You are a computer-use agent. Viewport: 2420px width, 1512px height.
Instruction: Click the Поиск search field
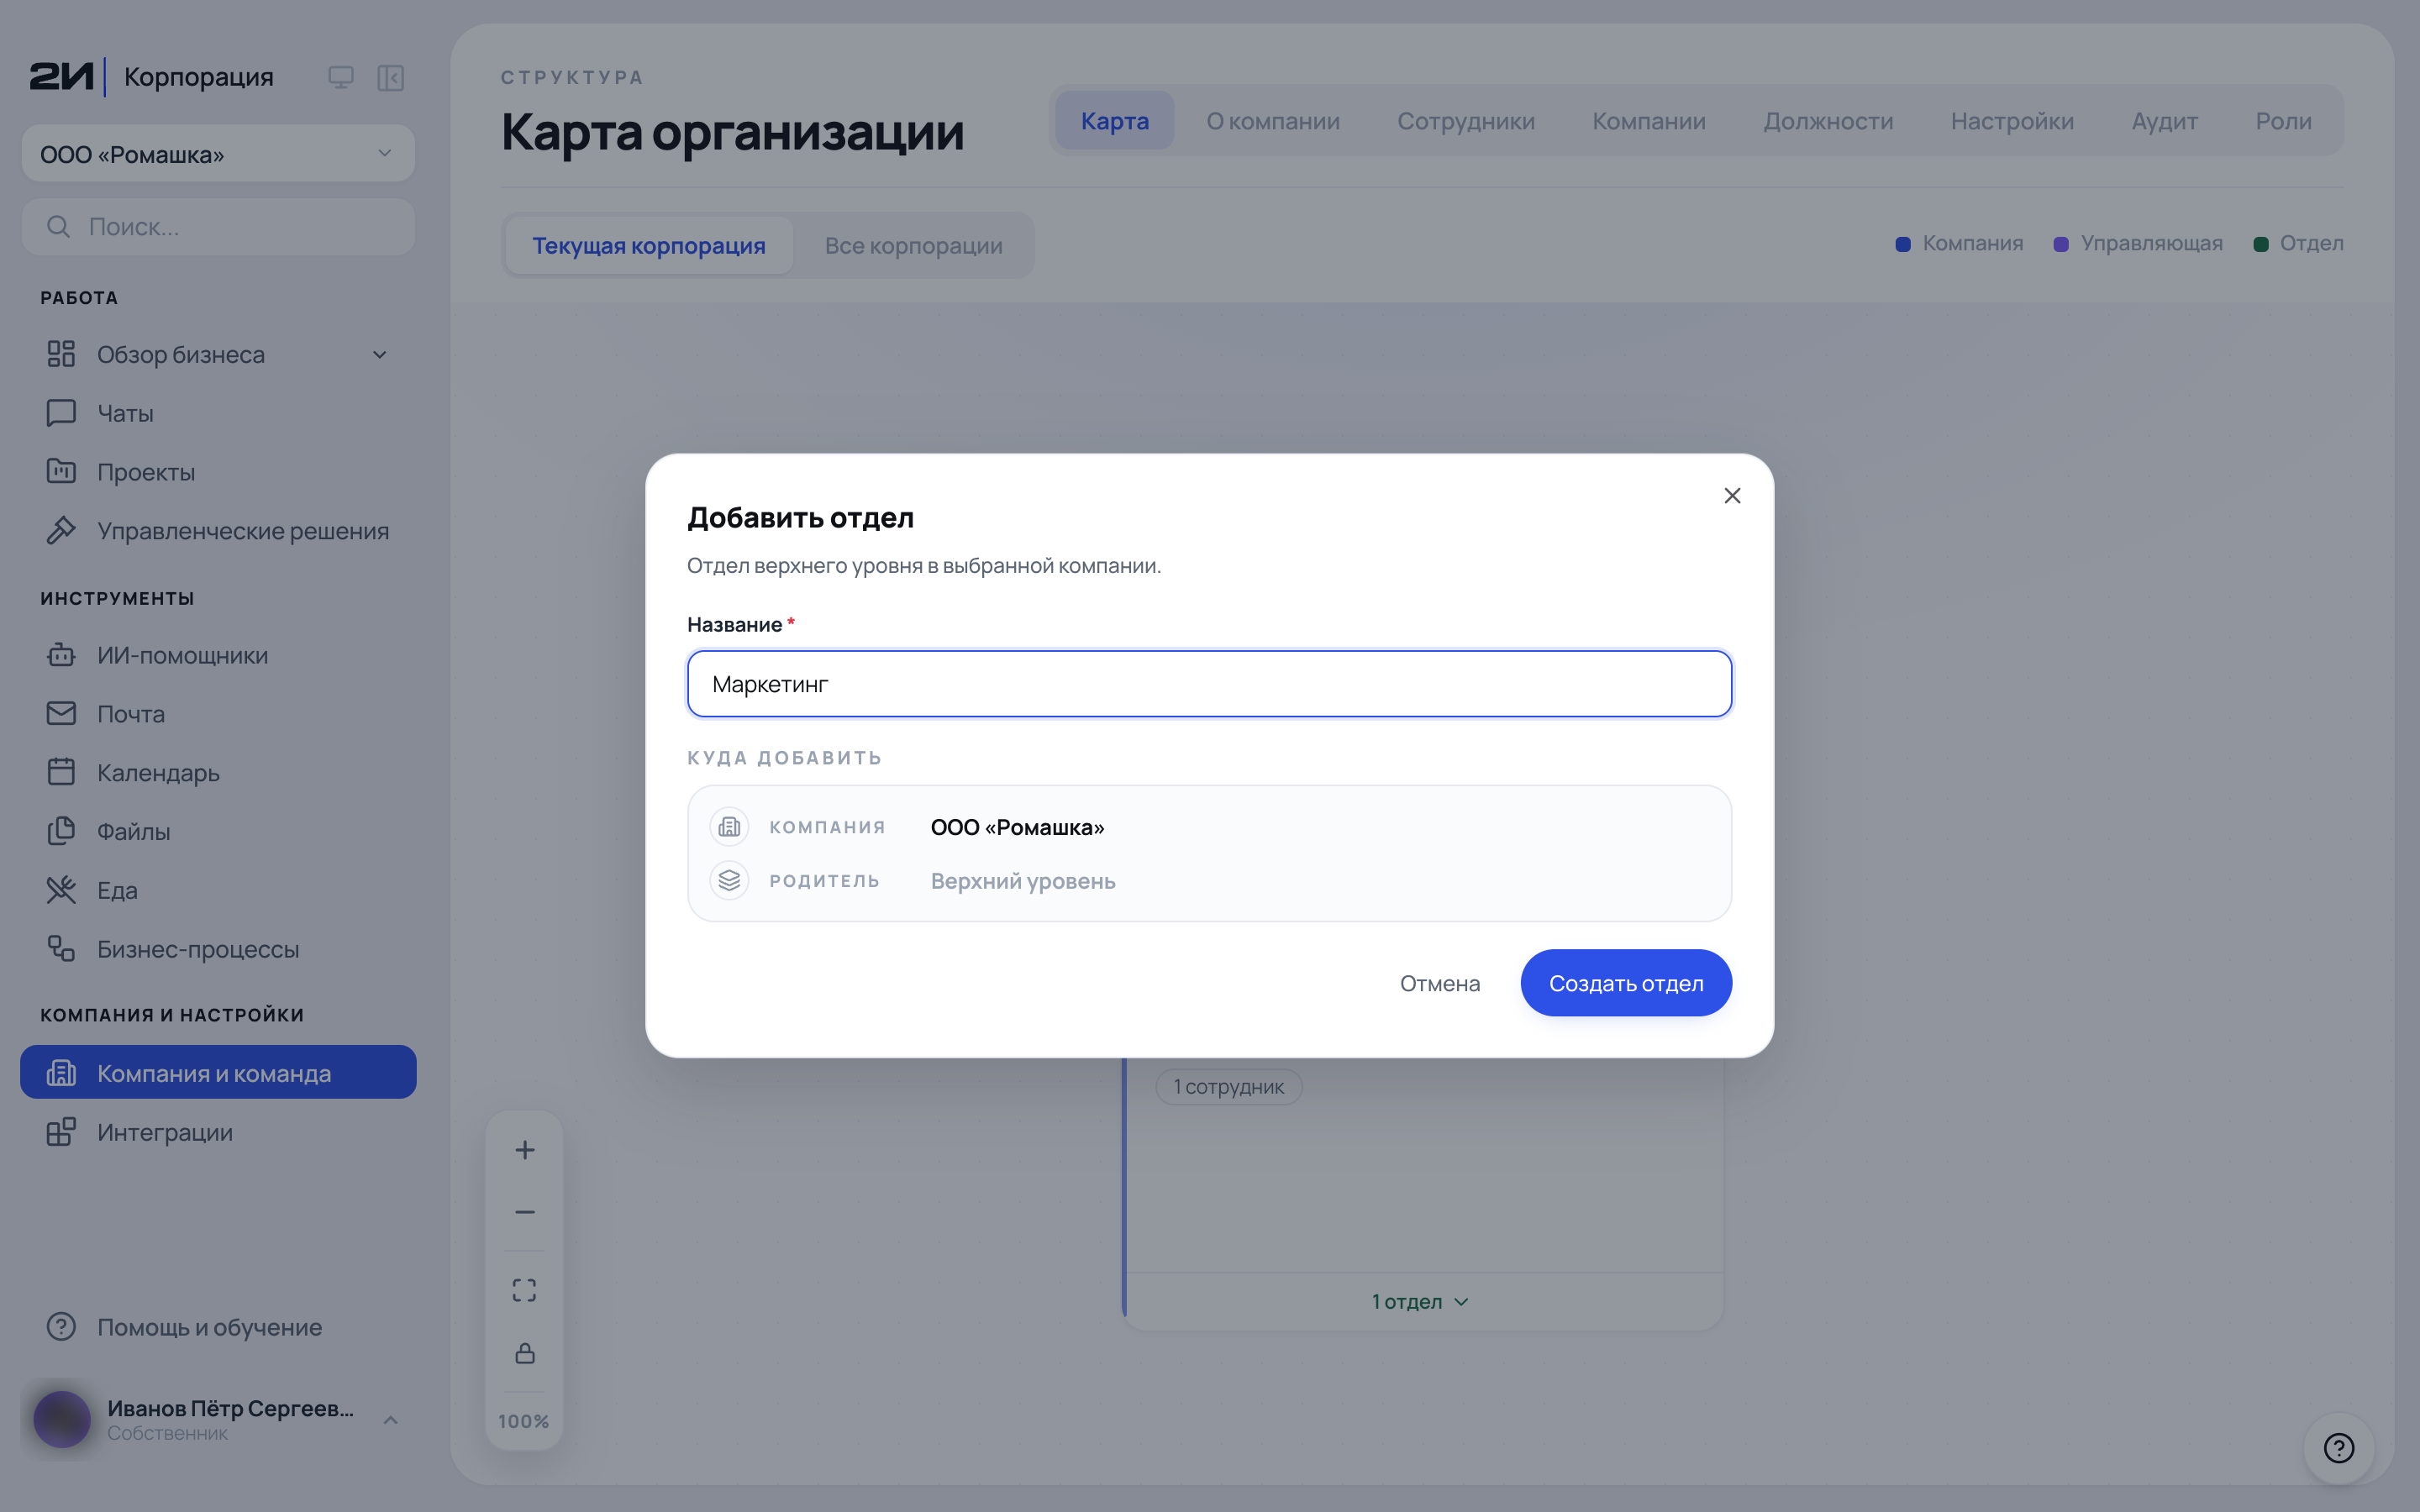click(x=218, y=226)
